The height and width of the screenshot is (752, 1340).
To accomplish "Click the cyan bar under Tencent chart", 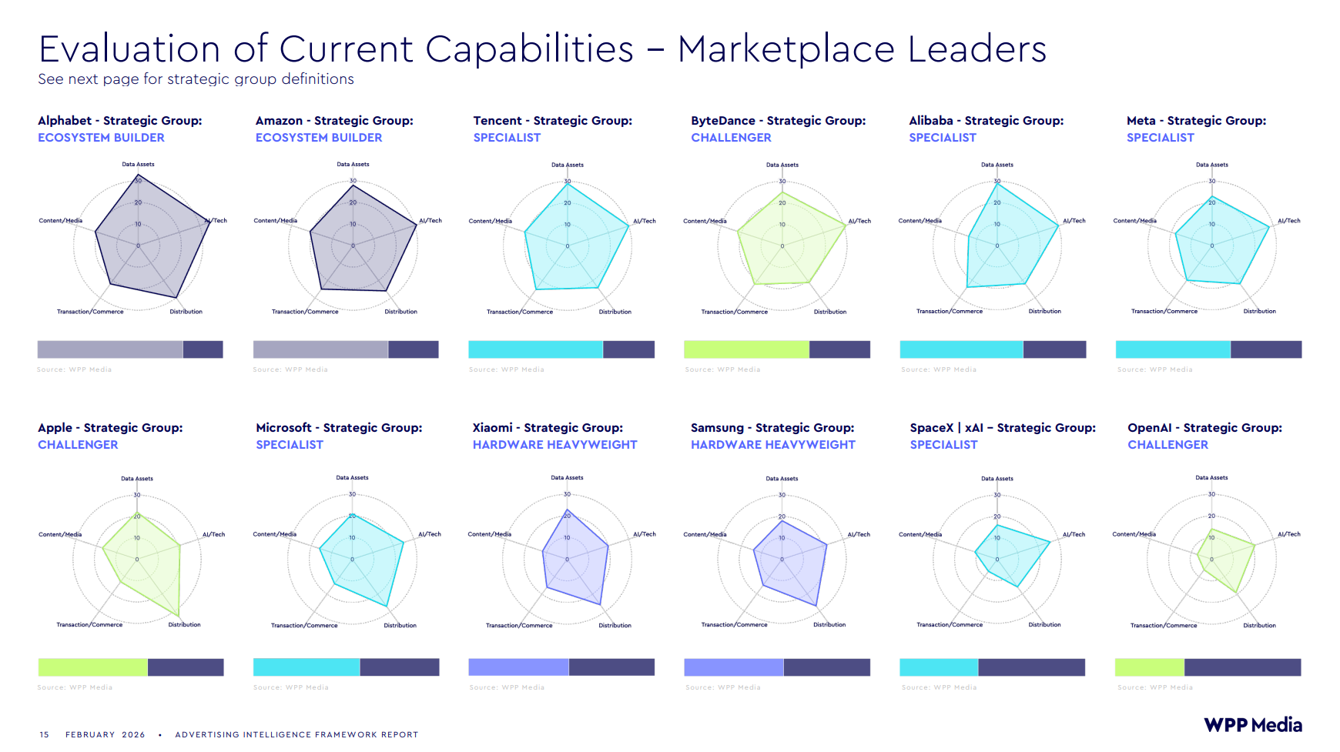I will 535,349.
